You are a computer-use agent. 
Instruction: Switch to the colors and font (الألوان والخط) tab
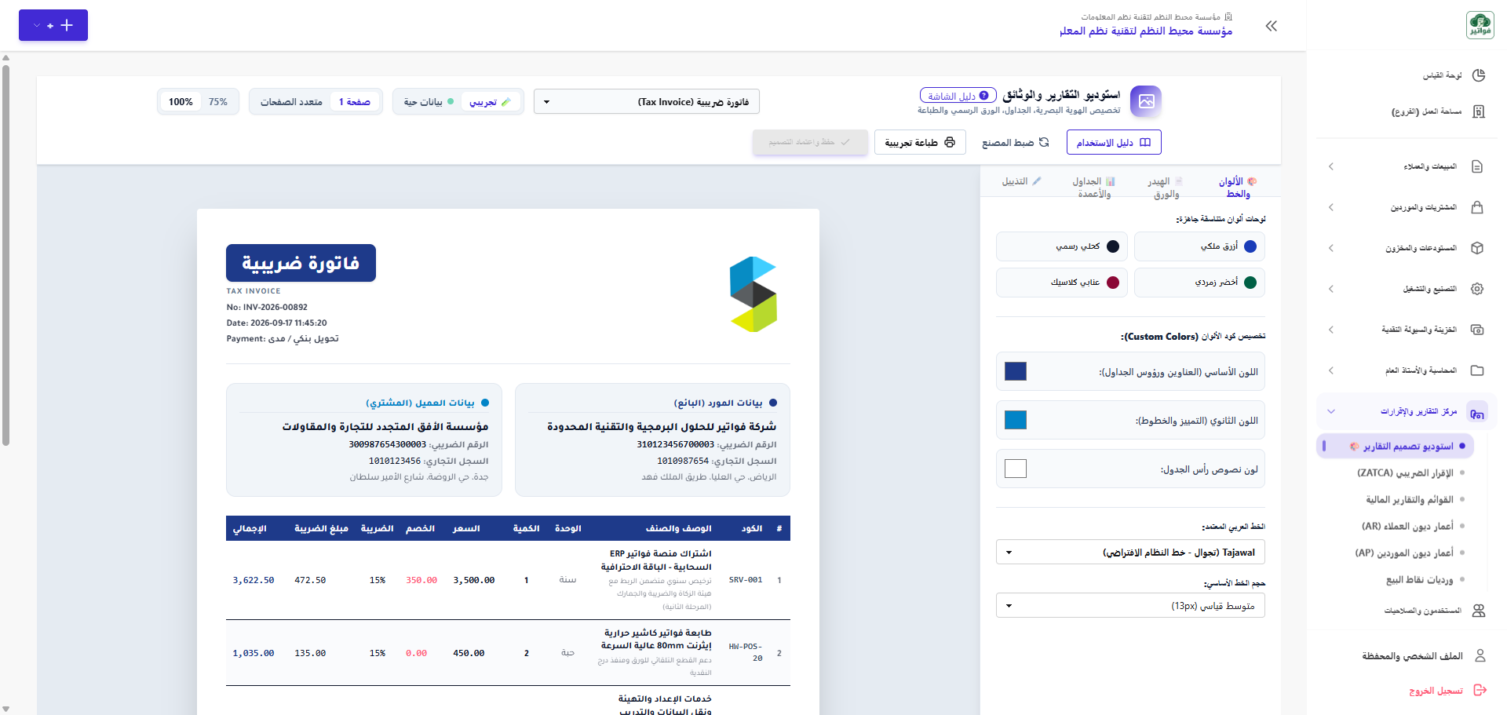click(x=1238, y=187)
